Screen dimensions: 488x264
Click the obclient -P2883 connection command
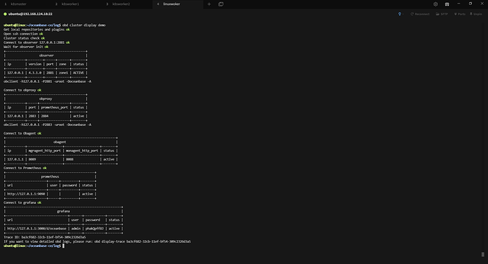47,125
